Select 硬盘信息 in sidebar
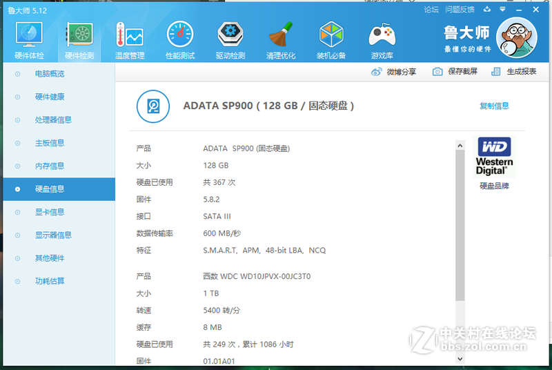The width and height of the screenshot is (552, 370). [59, 189]
